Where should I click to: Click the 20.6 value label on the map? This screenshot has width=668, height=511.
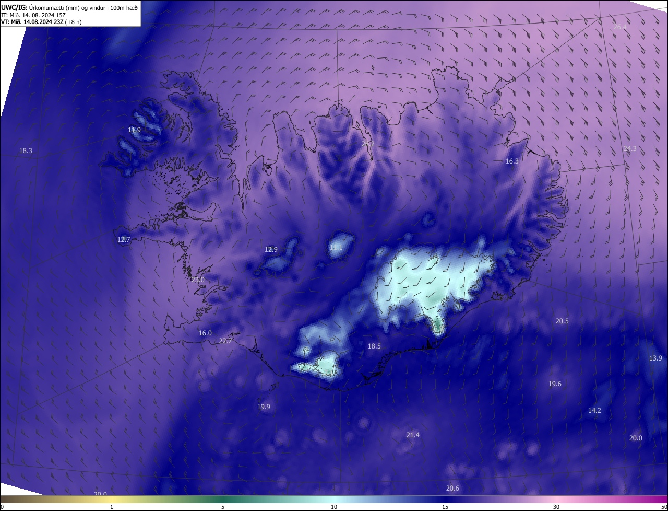(x=452, y=488)
